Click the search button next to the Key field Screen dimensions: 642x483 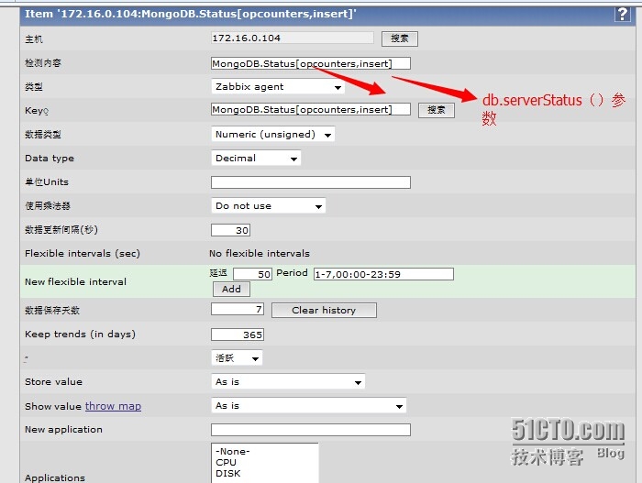tap(436, 110)
